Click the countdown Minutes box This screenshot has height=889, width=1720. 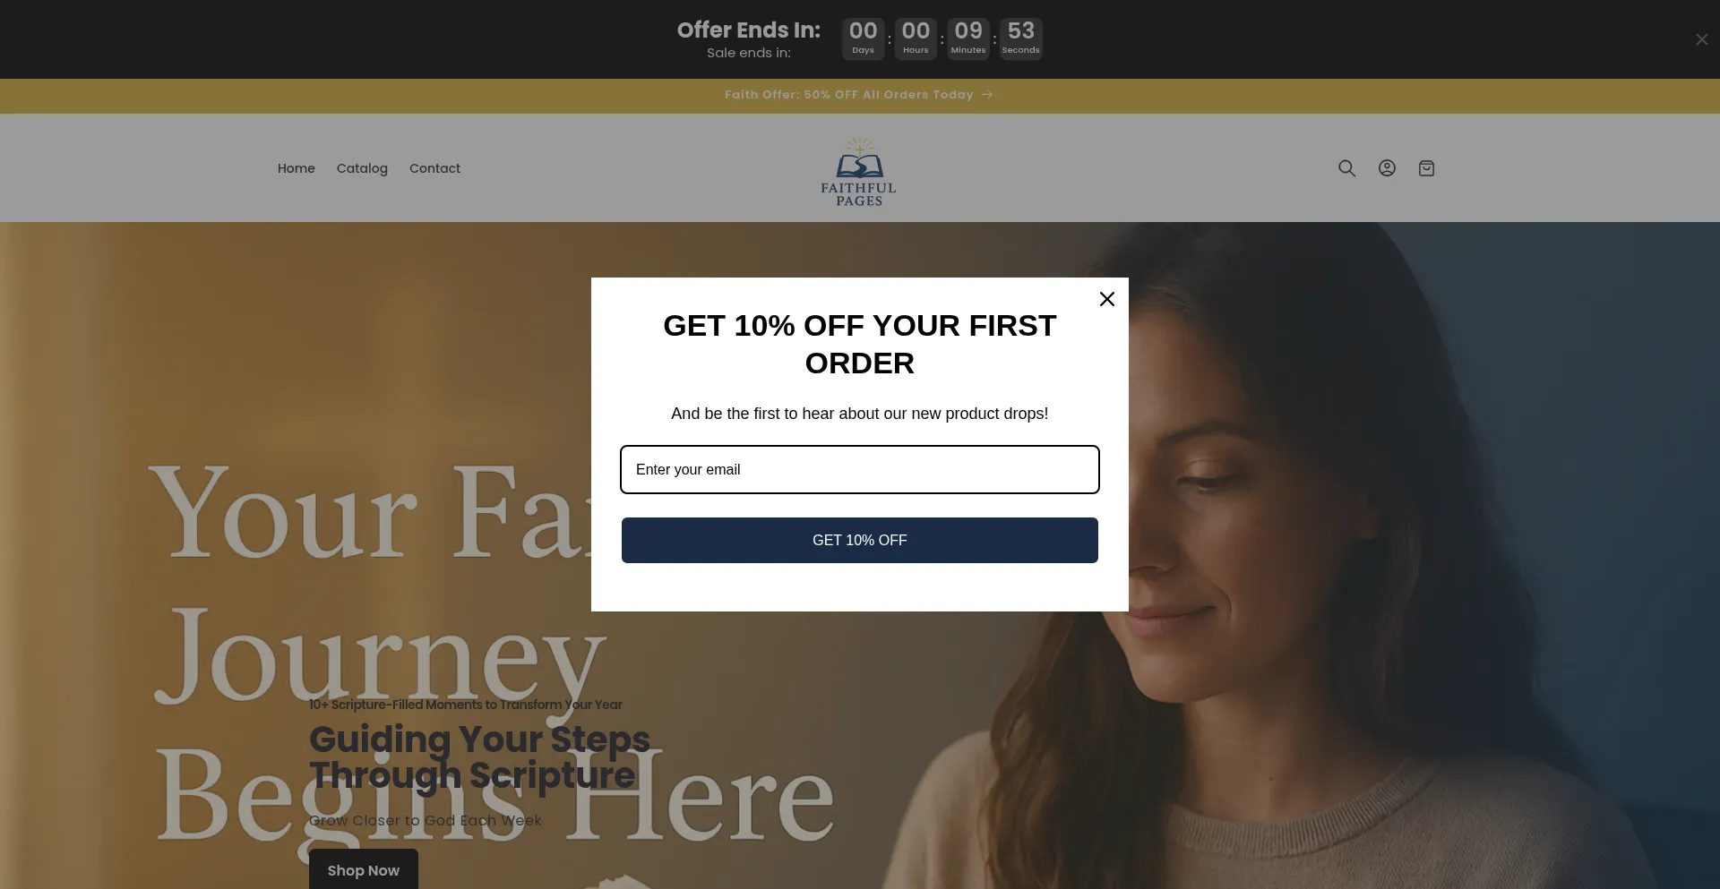(968, 38)
